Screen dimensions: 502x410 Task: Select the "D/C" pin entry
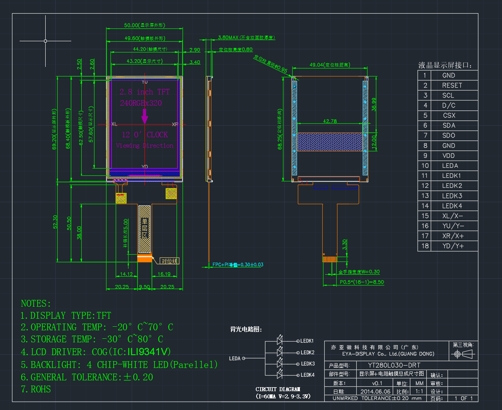pos(449,105)
